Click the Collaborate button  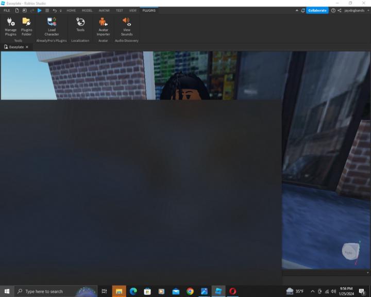coord(317,10)
